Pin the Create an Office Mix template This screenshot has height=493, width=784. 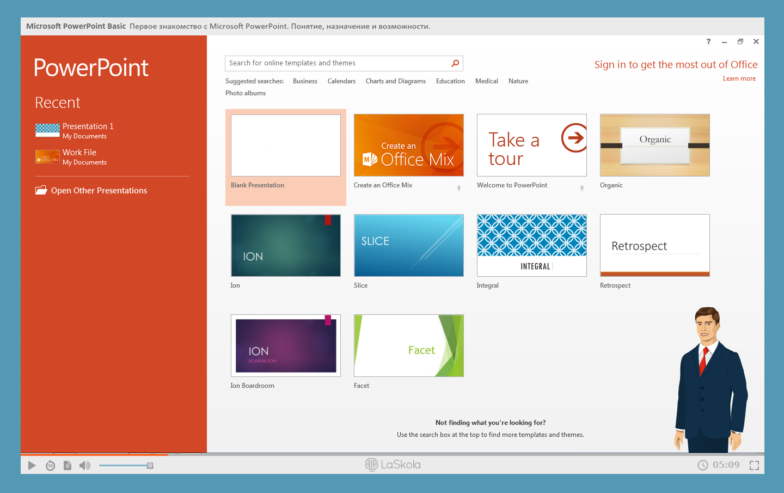pyautogui.click(x=459, y=188)
